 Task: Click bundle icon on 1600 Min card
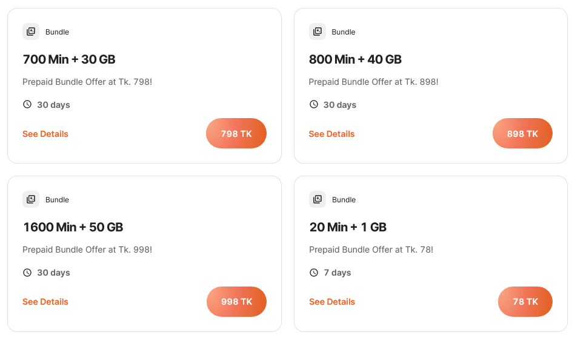click(x=31, y=199)
